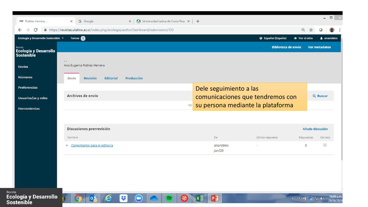
Task: Open Zoom from the taskbar
Action: [x=139, y=198]
